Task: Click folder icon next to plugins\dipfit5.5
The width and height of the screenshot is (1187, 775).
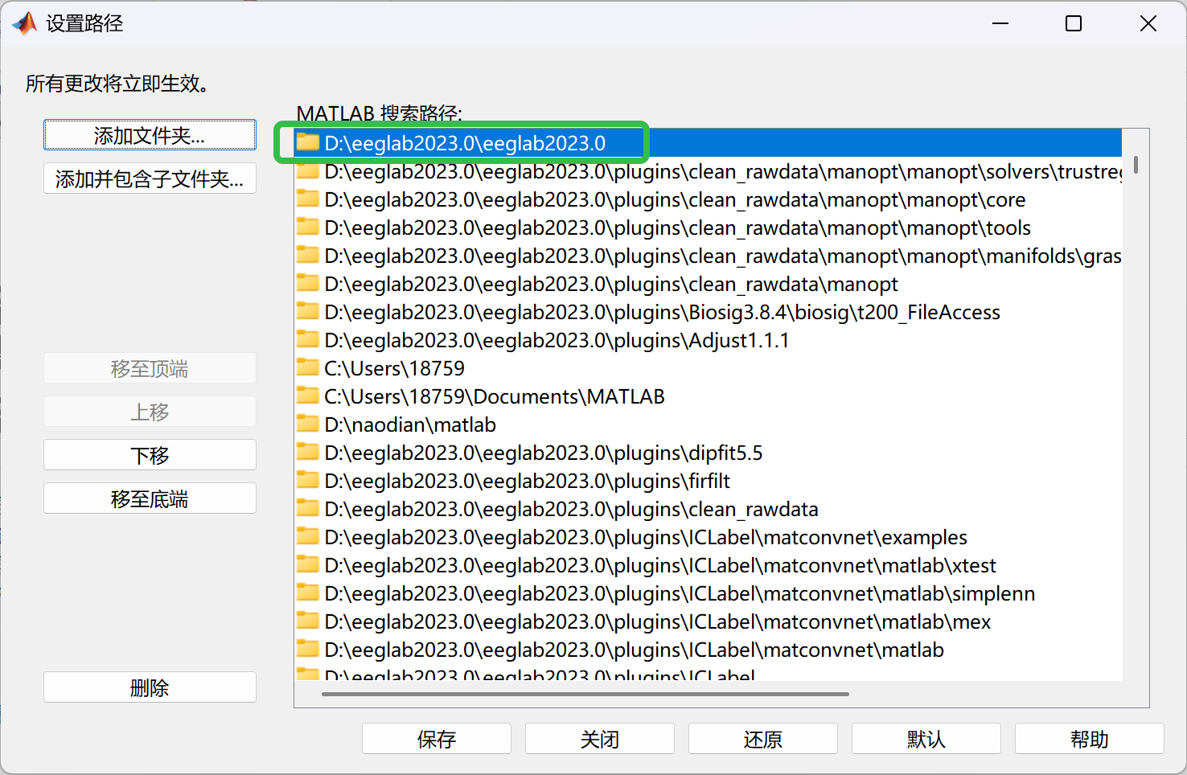Action: (x=308, y=452)
